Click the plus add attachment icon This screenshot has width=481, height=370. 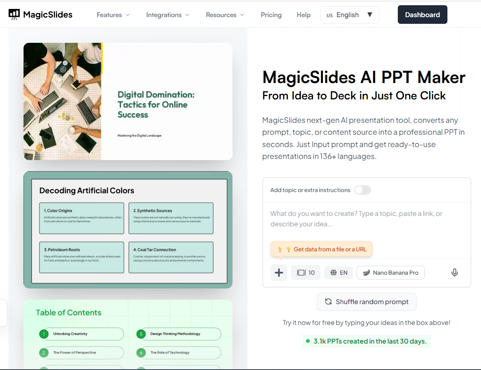(x=279, y=273)
